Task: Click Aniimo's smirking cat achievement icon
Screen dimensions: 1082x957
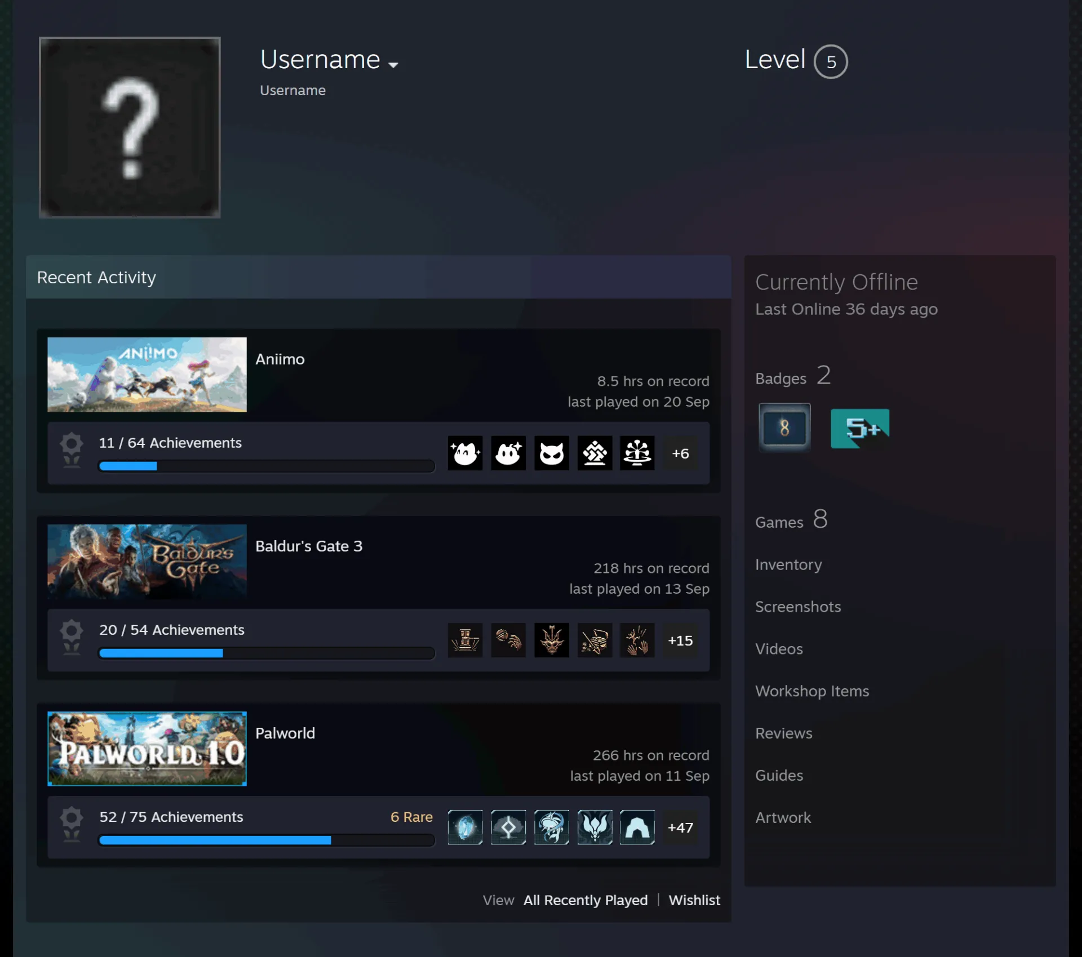Action: pos(552,453)
